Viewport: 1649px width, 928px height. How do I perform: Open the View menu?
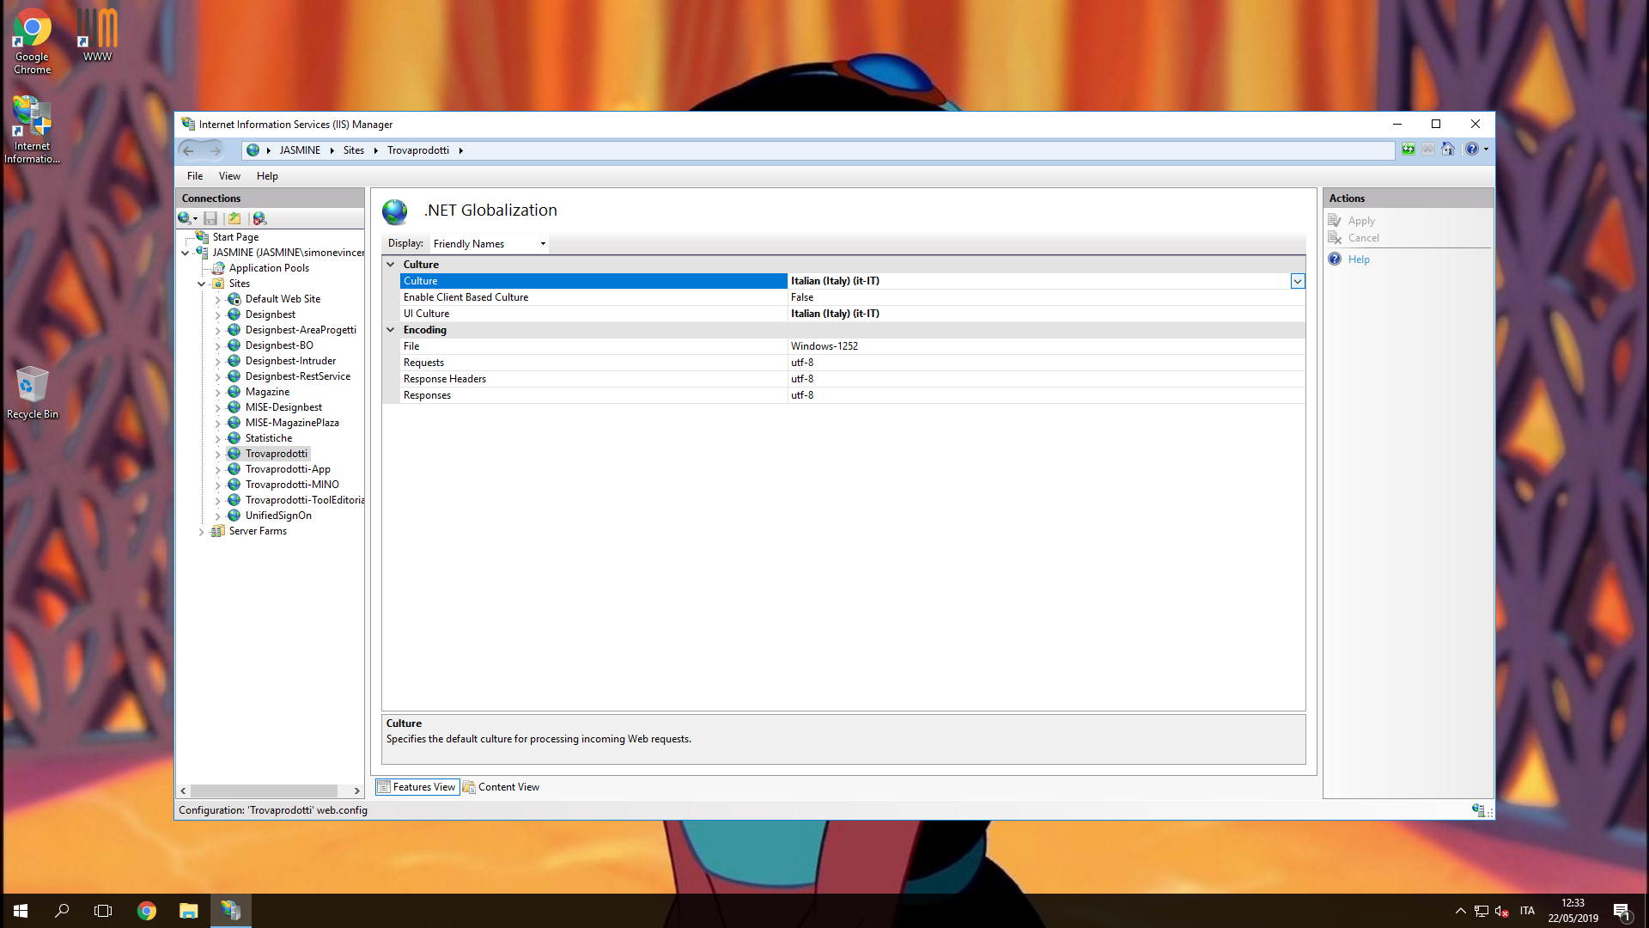pyautogui.click(x=229, y=176)
